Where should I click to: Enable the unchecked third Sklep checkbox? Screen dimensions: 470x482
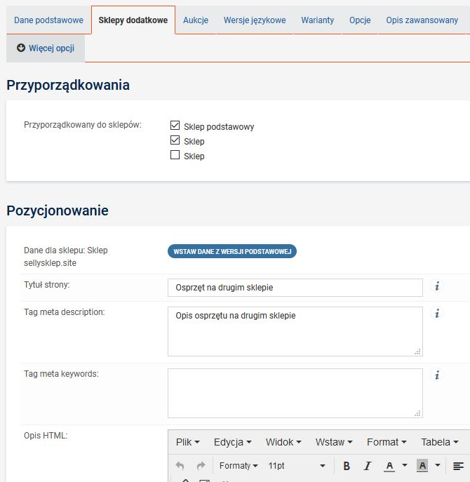coord(175,155)
